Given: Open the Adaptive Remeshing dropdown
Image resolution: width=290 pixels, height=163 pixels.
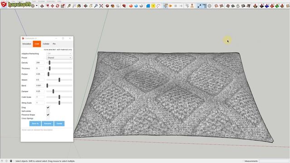Looking at the screenshot, I should point(59,53).
